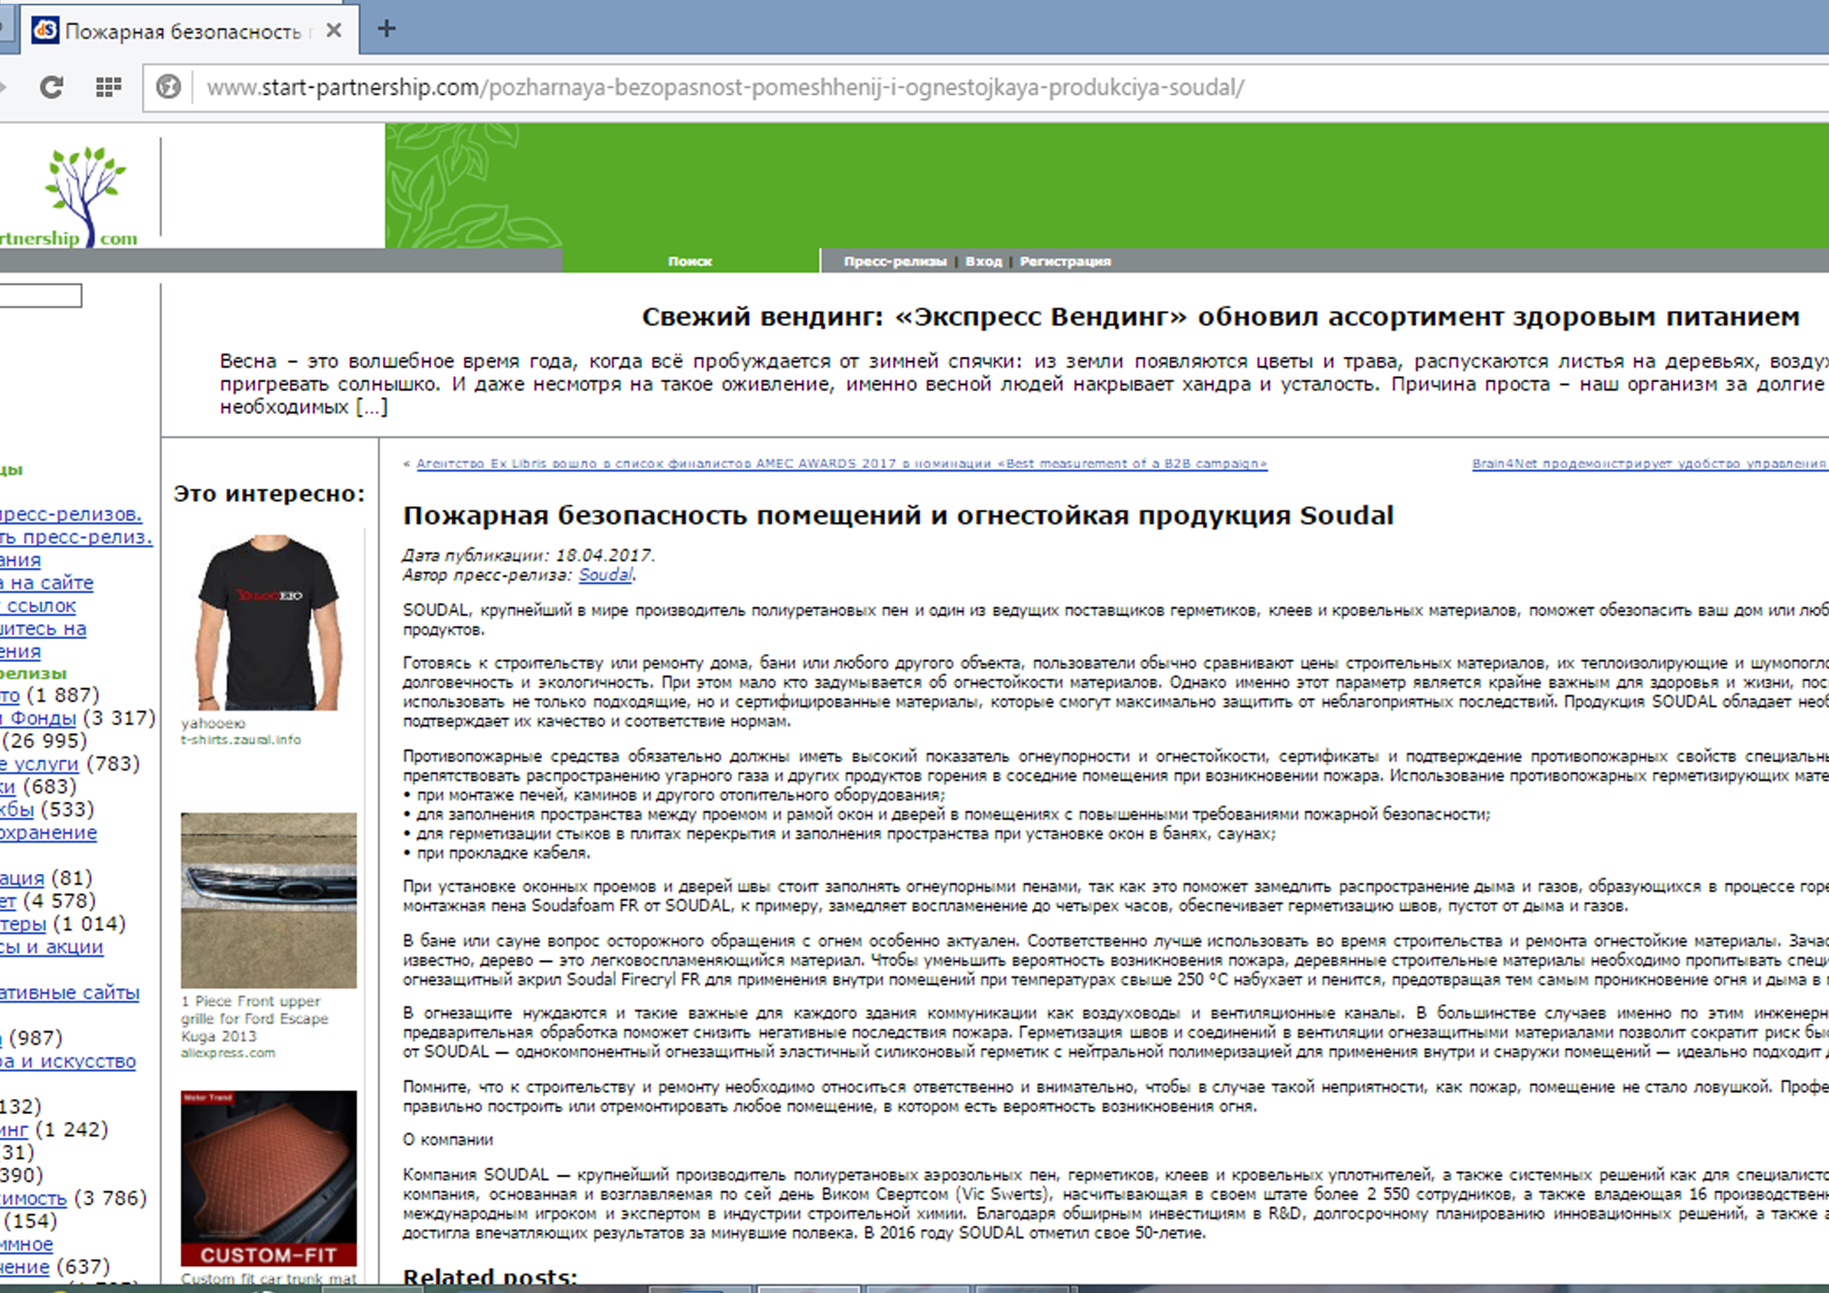Open the black t-shirt ad image
The height and width of the screenshot is (1293, 1829).
tap(269, 622)
